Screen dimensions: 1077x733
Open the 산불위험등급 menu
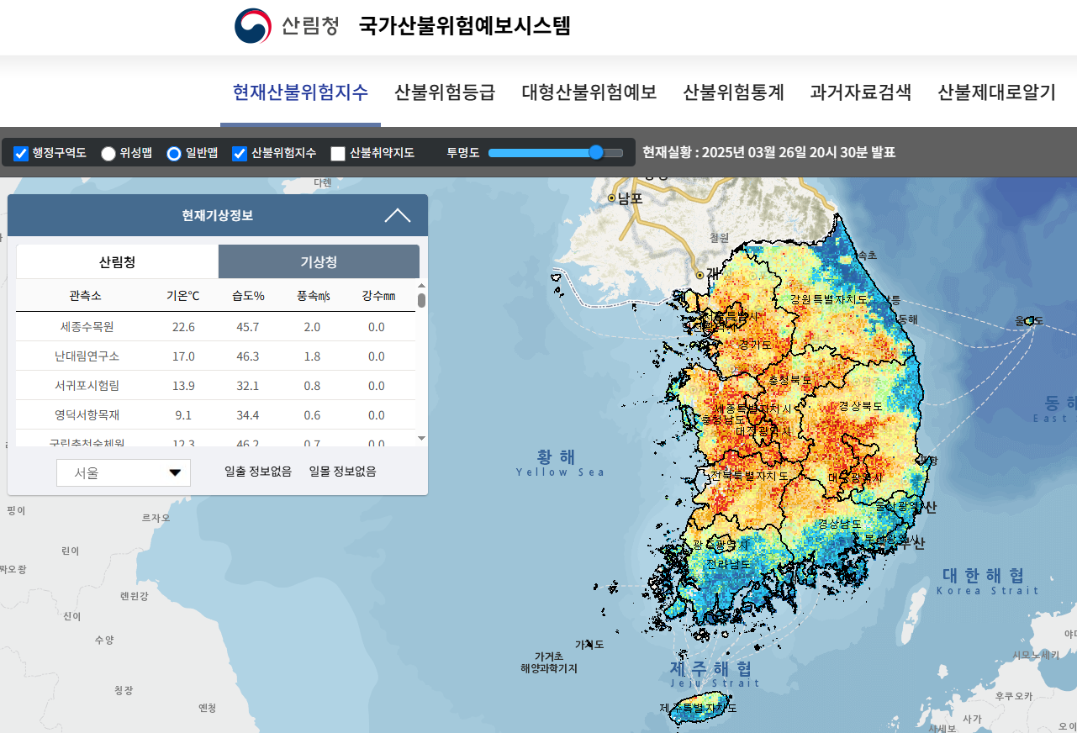click(444, 92)
